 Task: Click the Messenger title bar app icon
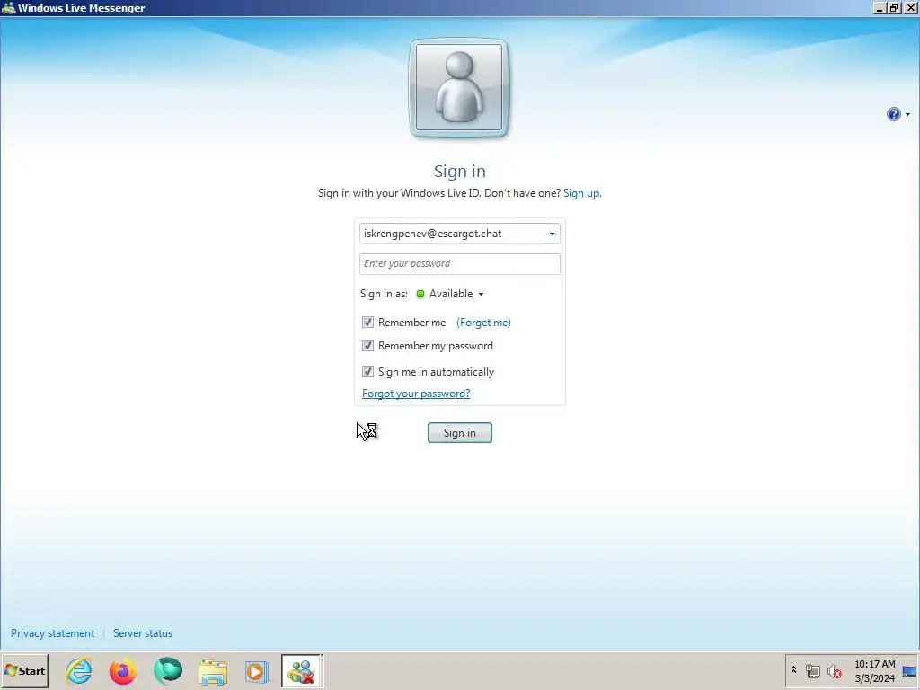click(8, 7)
